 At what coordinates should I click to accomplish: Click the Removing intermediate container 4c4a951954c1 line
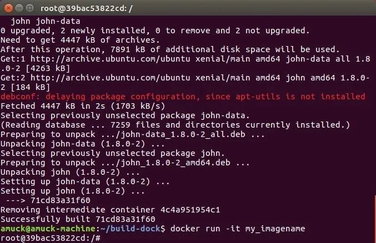(x=110, y=210)
